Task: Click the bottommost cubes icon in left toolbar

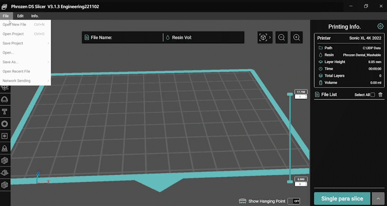Action: coord(5,185)
